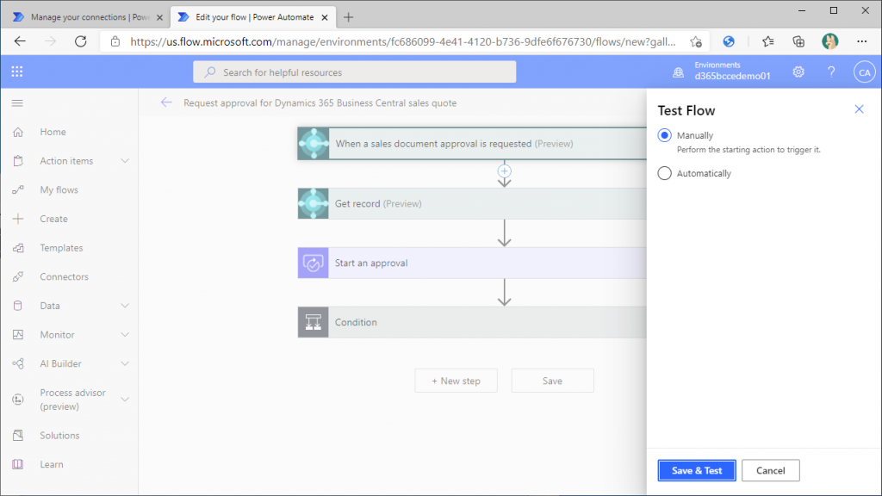882x496 pixels.
Task: Expand the Process advisor chevron
Action: [125, 400]
